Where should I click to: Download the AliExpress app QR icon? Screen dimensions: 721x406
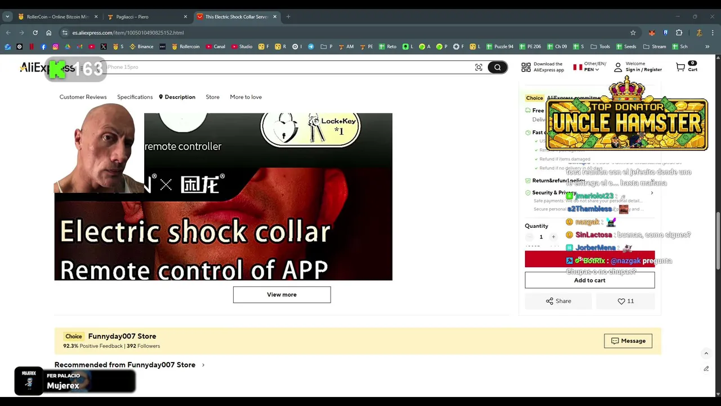526,67
